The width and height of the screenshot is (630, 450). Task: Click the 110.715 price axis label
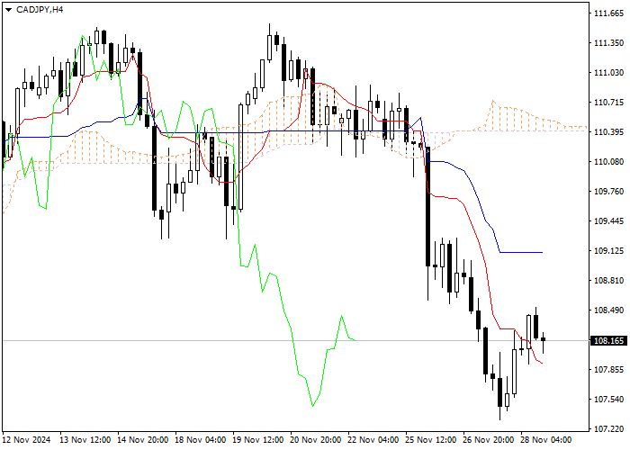[608, 103]
